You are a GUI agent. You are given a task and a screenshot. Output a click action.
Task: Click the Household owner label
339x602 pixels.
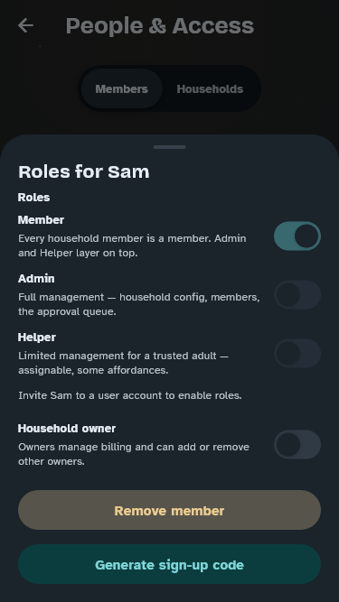pyautogui.click(x=67, y=429)
